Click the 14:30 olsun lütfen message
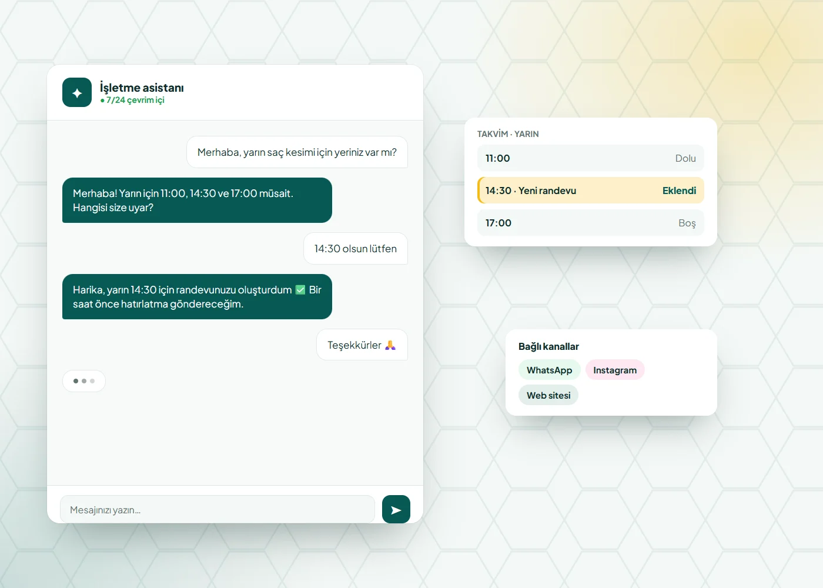The image size is (823, 588). [356, 249]
